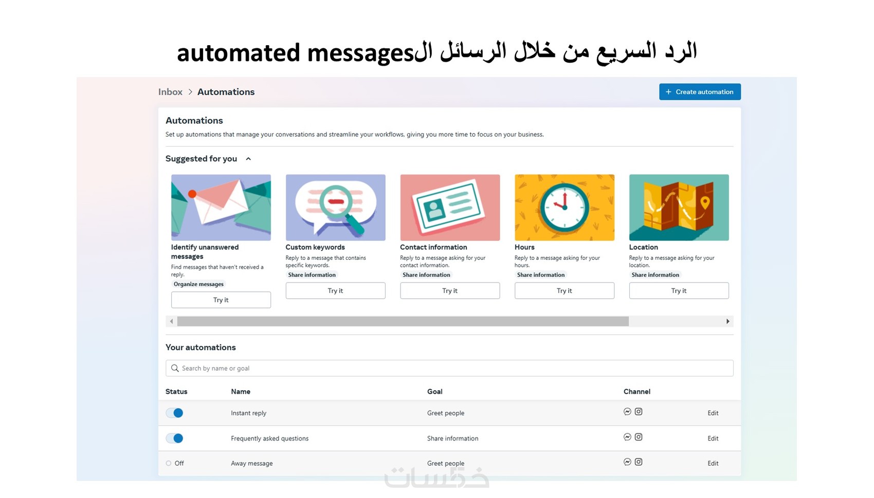Click the horizontal suggestions scrollbar thumb

(x=403, y=321)
